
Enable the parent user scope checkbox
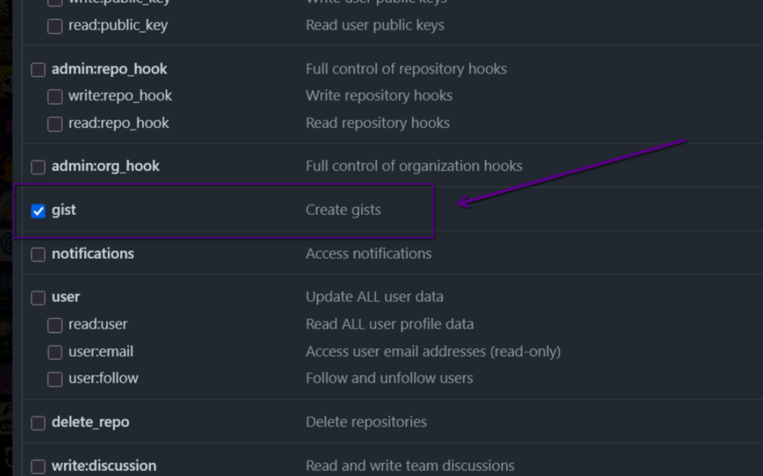pos(38,298)
